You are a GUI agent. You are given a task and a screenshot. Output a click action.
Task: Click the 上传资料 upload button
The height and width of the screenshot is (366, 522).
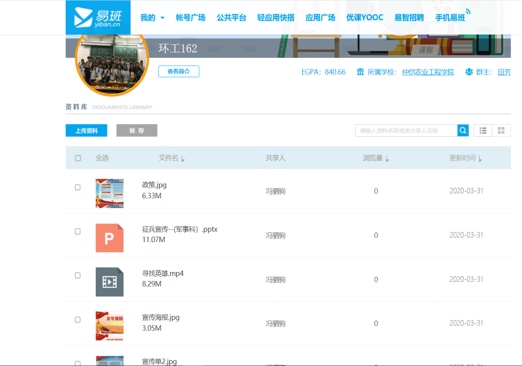(x=86, y=131)
